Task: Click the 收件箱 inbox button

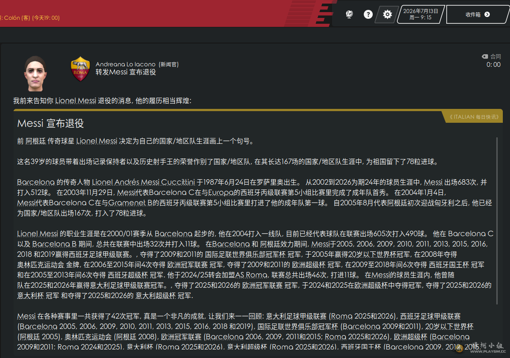Action: click(x=477, y=14)
